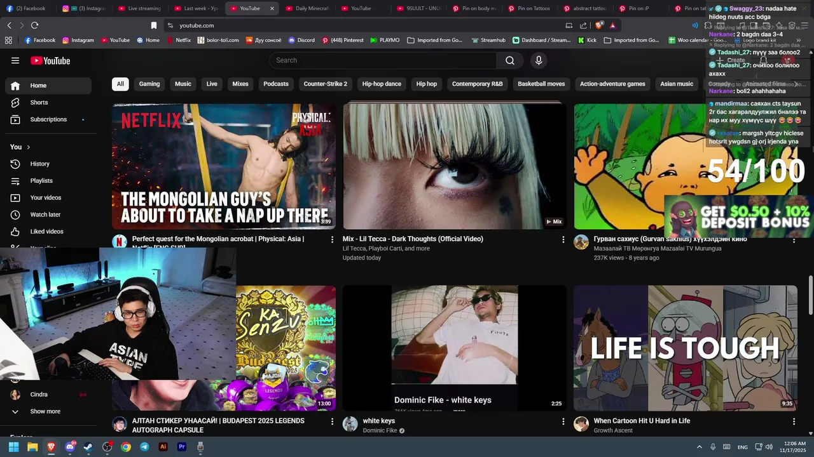
Task: Reload the page in browser toolbar
Action: coord(34,25)
